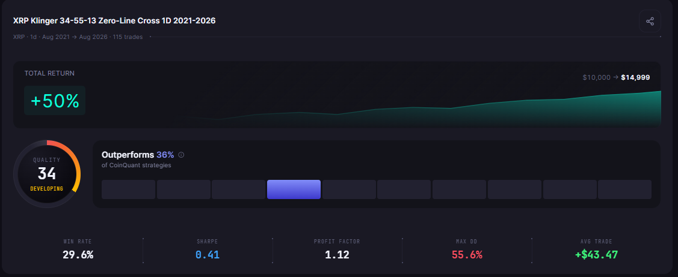Click the MAX DD label

(x=467, y=242)
